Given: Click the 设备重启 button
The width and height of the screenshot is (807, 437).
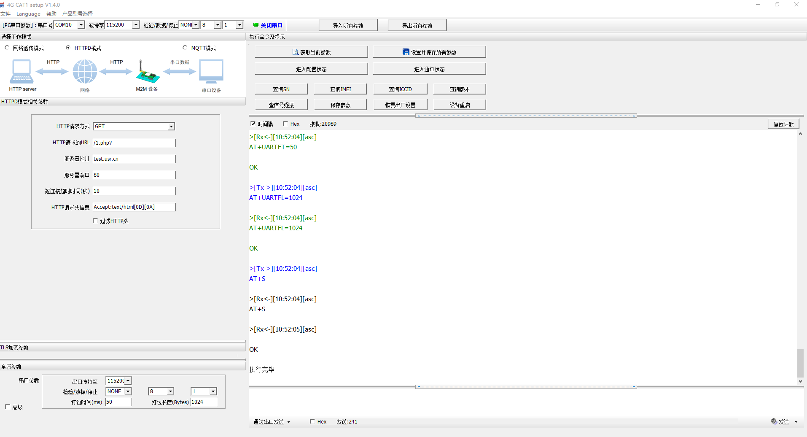Looking at the screenshot, I should (x=460, y=105).
